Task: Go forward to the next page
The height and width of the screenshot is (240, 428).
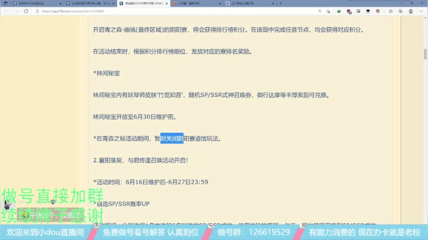Action: [17, 11]
